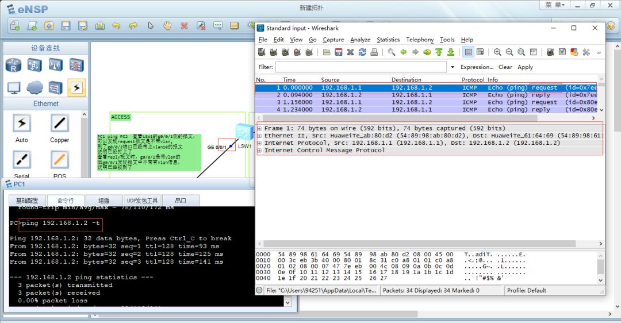This screenshot has width=621, height=323.
Task: Click Wireshark preferences tools icon
Action: pyautogui.click(x=586, y=52)
